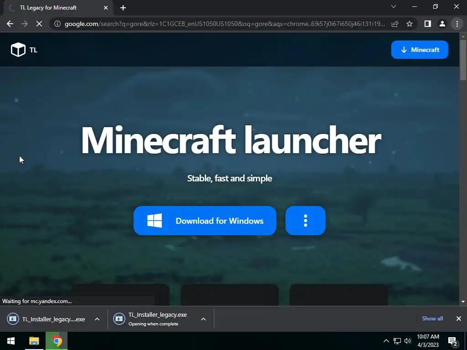Image resolution: width=467 pixels, height=350 pixels.
Task: View site information icon in address bar
Action: 57,24
